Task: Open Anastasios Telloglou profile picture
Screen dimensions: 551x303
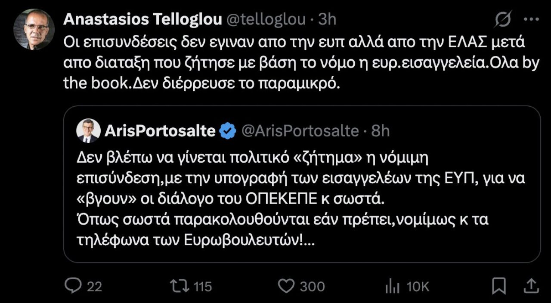Action: (x=34, y=29)
